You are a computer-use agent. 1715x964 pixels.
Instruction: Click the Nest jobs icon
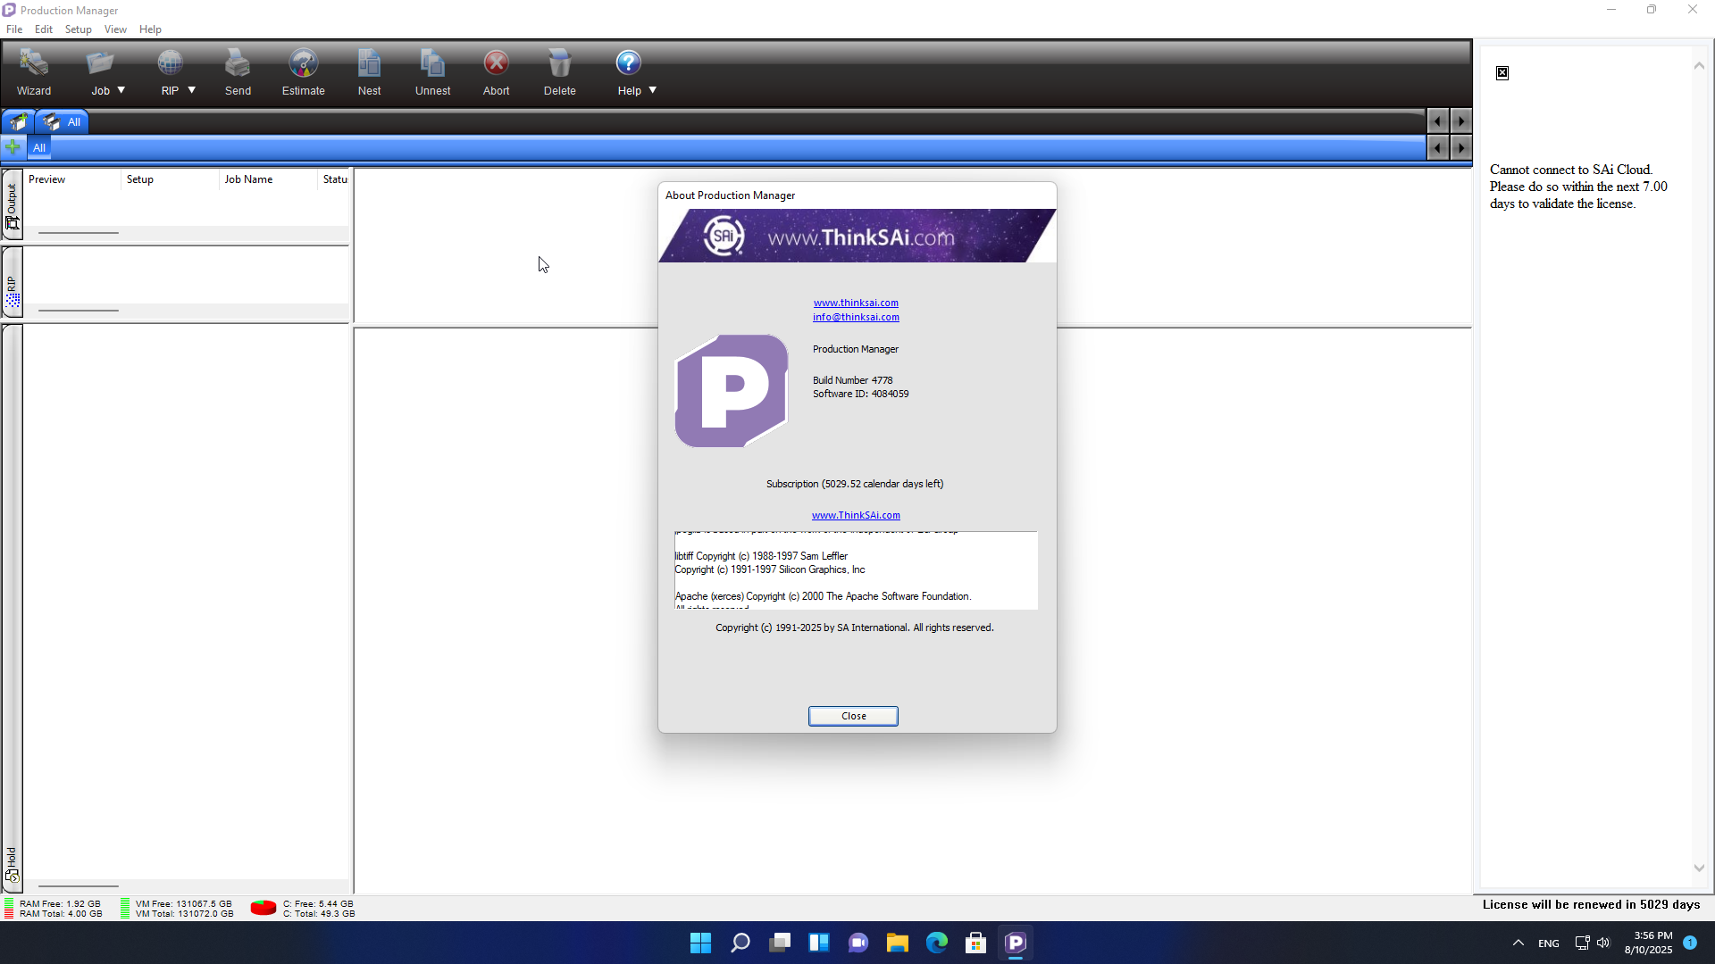pos(369,71)
